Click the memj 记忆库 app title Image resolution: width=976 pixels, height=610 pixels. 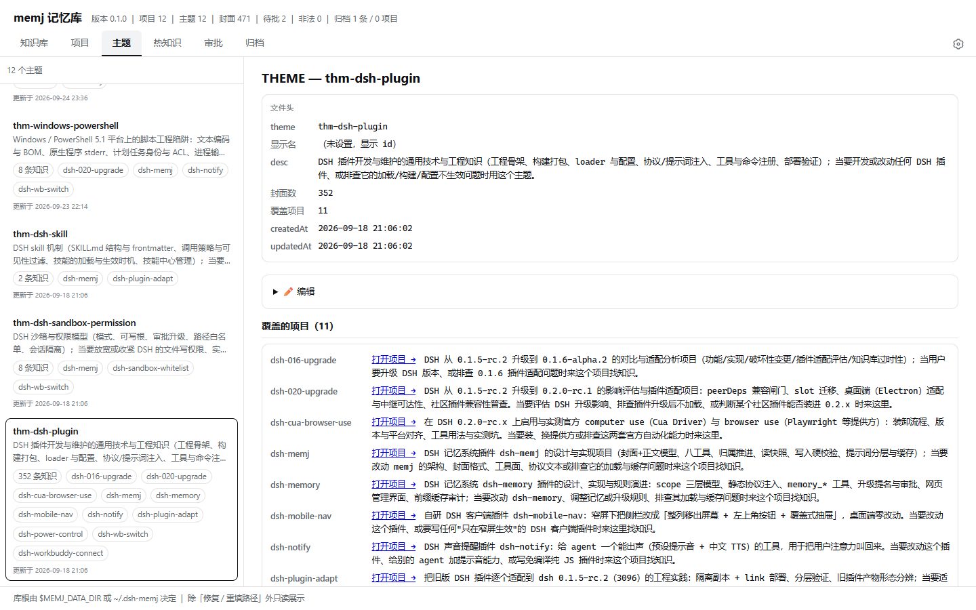[47, 18]
